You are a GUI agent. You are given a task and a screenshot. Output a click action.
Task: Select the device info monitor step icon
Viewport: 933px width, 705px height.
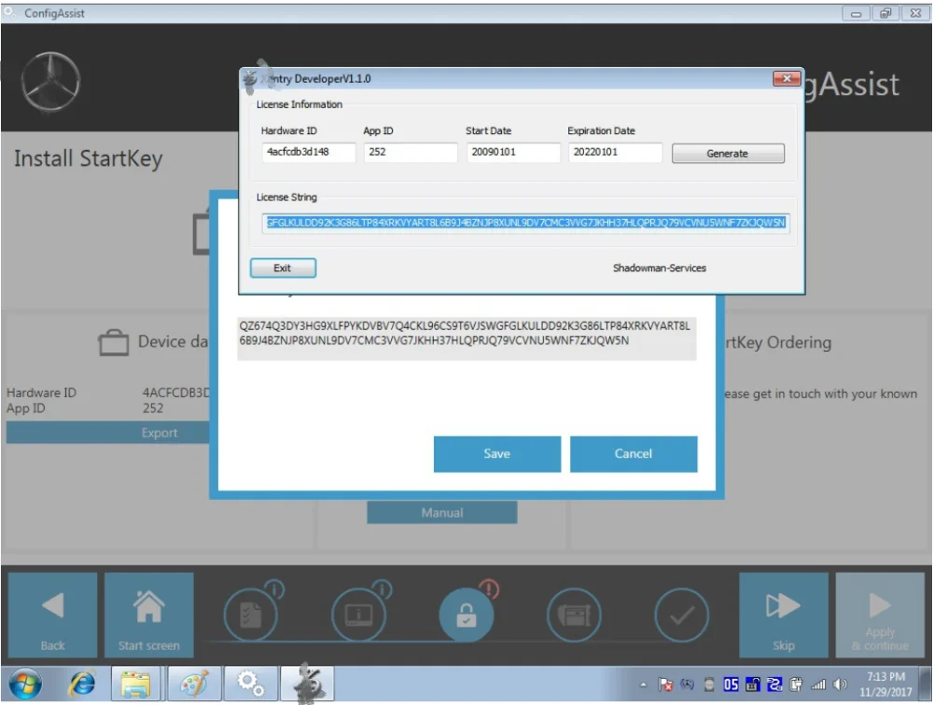[358, 615]
